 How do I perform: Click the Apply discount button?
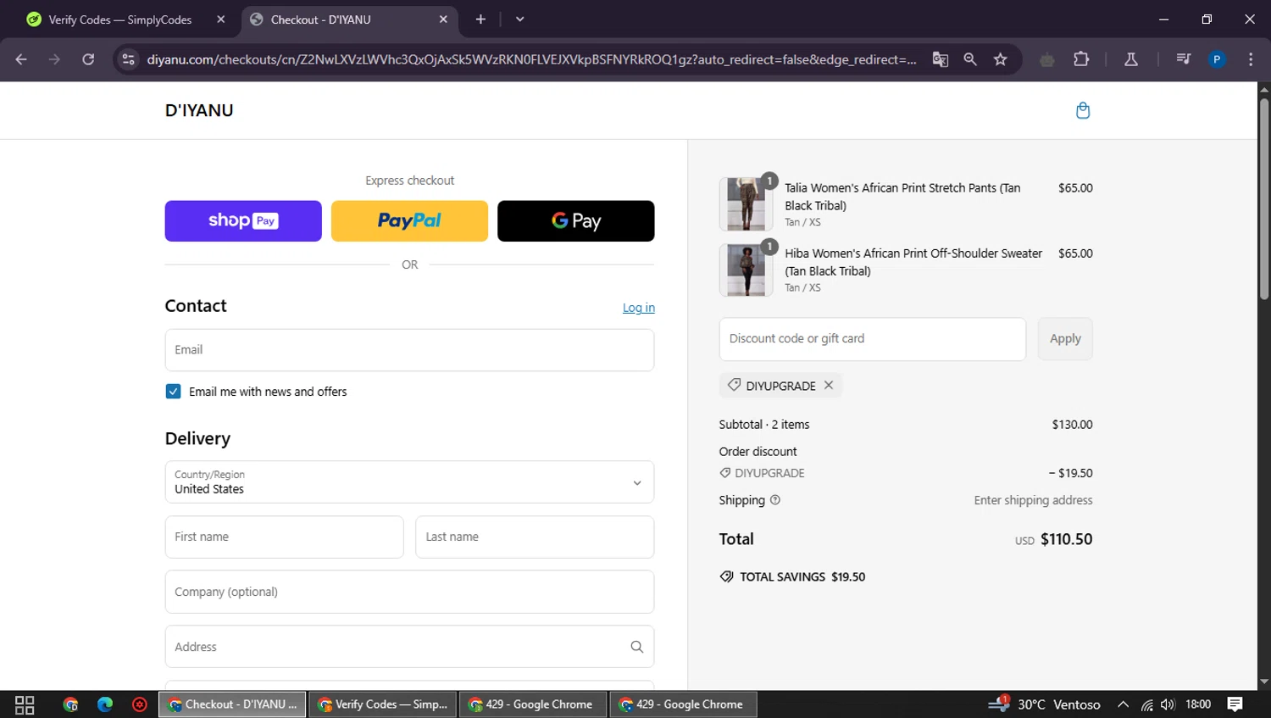point(1065,339)
